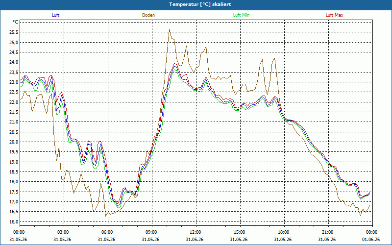Image resolution: width=392 pixels, height=245 pixels.
Task: Click the blue 'Luft' legend label
Action: coord(55,15)
